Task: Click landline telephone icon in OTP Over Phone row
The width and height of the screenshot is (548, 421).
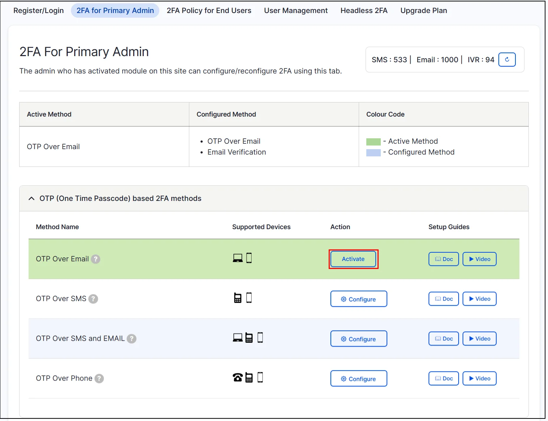Action: pos(238,378)
